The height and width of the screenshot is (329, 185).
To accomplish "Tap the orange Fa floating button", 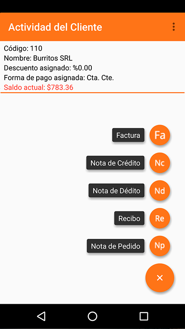I will tap(160, 135).
